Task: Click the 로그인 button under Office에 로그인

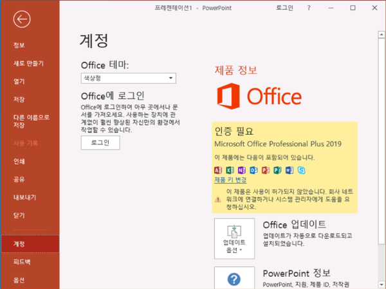Action: (100, 143)
